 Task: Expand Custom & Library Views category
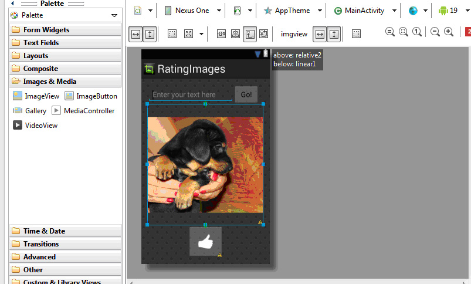pos(66,281)
